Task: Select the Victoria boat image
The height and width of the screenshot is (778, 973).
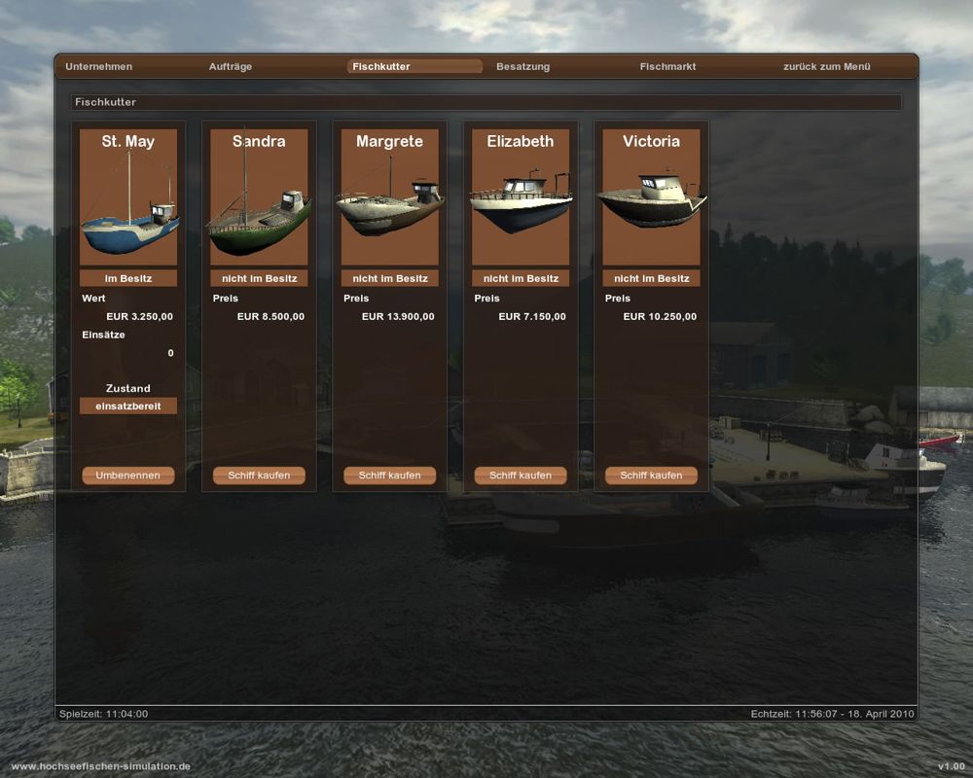Action: (x=652, y=197)
